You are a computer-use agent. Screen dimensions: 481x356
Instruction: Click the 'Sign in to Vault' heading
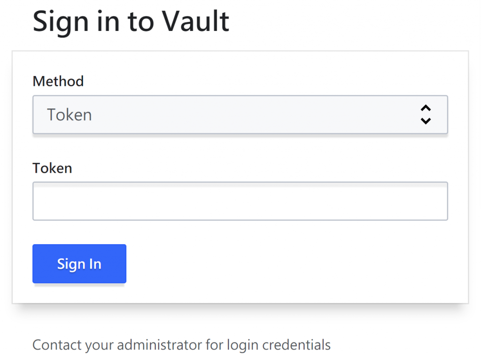(131, 21)
